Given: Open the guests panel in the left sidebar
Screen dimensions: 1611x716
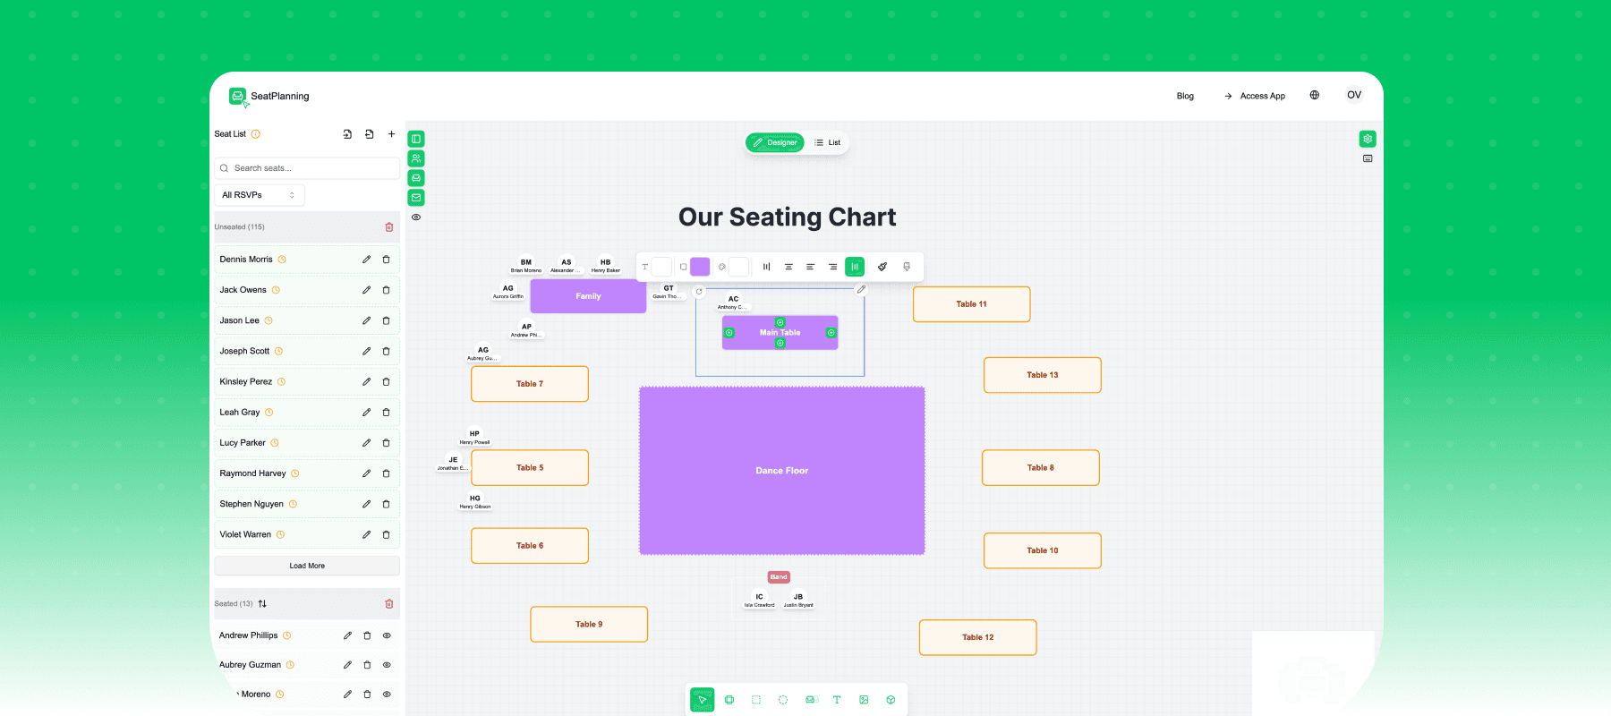Looking at the screenshot, I should pos(415,158).
